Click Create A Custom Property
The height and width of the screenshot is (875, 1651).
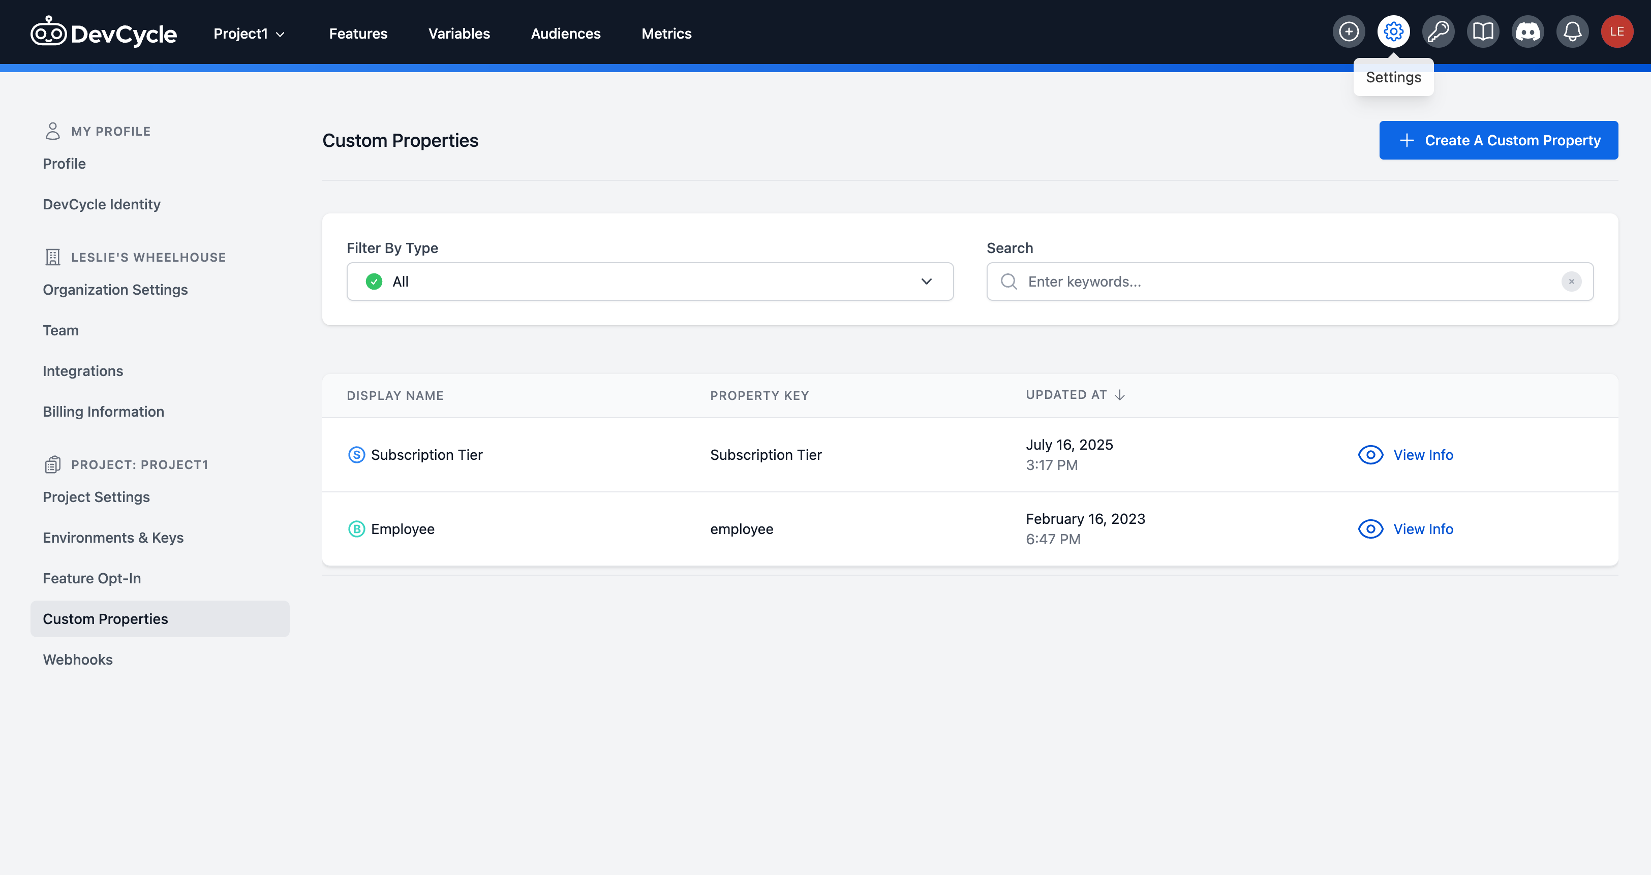pos(1499,140)
